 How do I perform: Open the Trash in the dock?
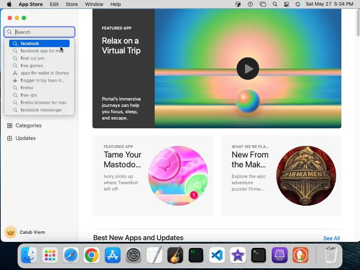coord(330,255)
